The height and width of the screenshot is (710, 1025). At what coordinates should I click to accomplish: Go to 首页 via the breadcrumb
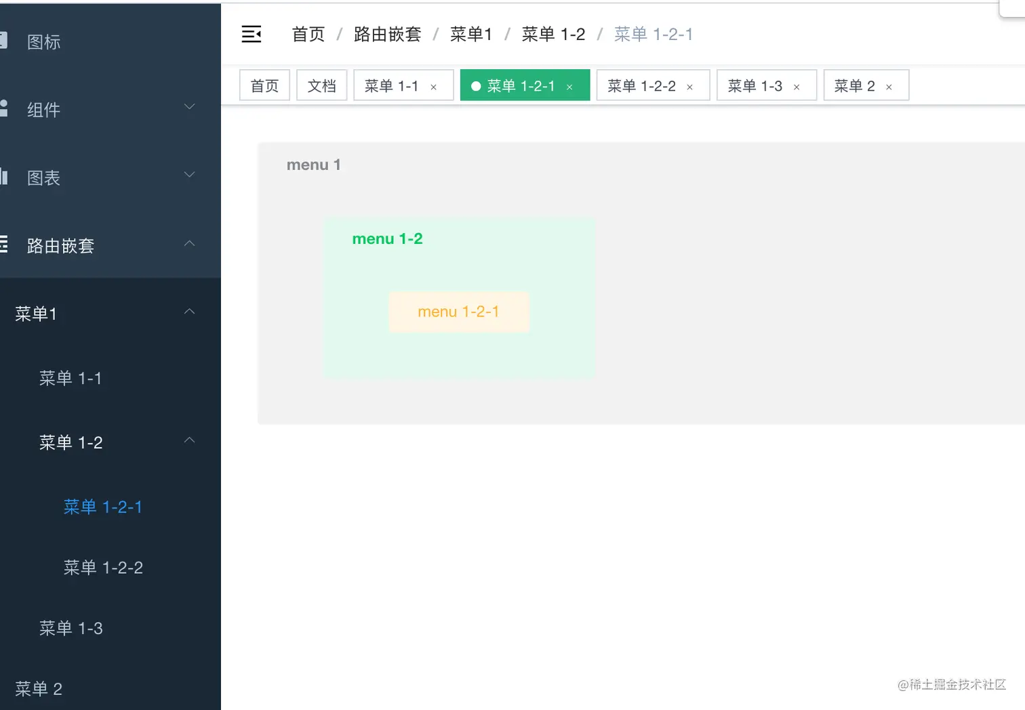[308, 34]
